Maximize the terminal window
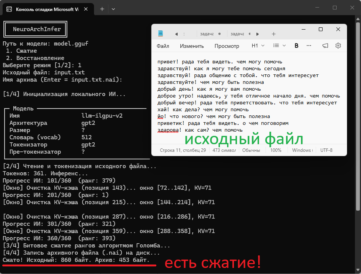This screenshot has height=274, width=361. [x=335, y=8]
